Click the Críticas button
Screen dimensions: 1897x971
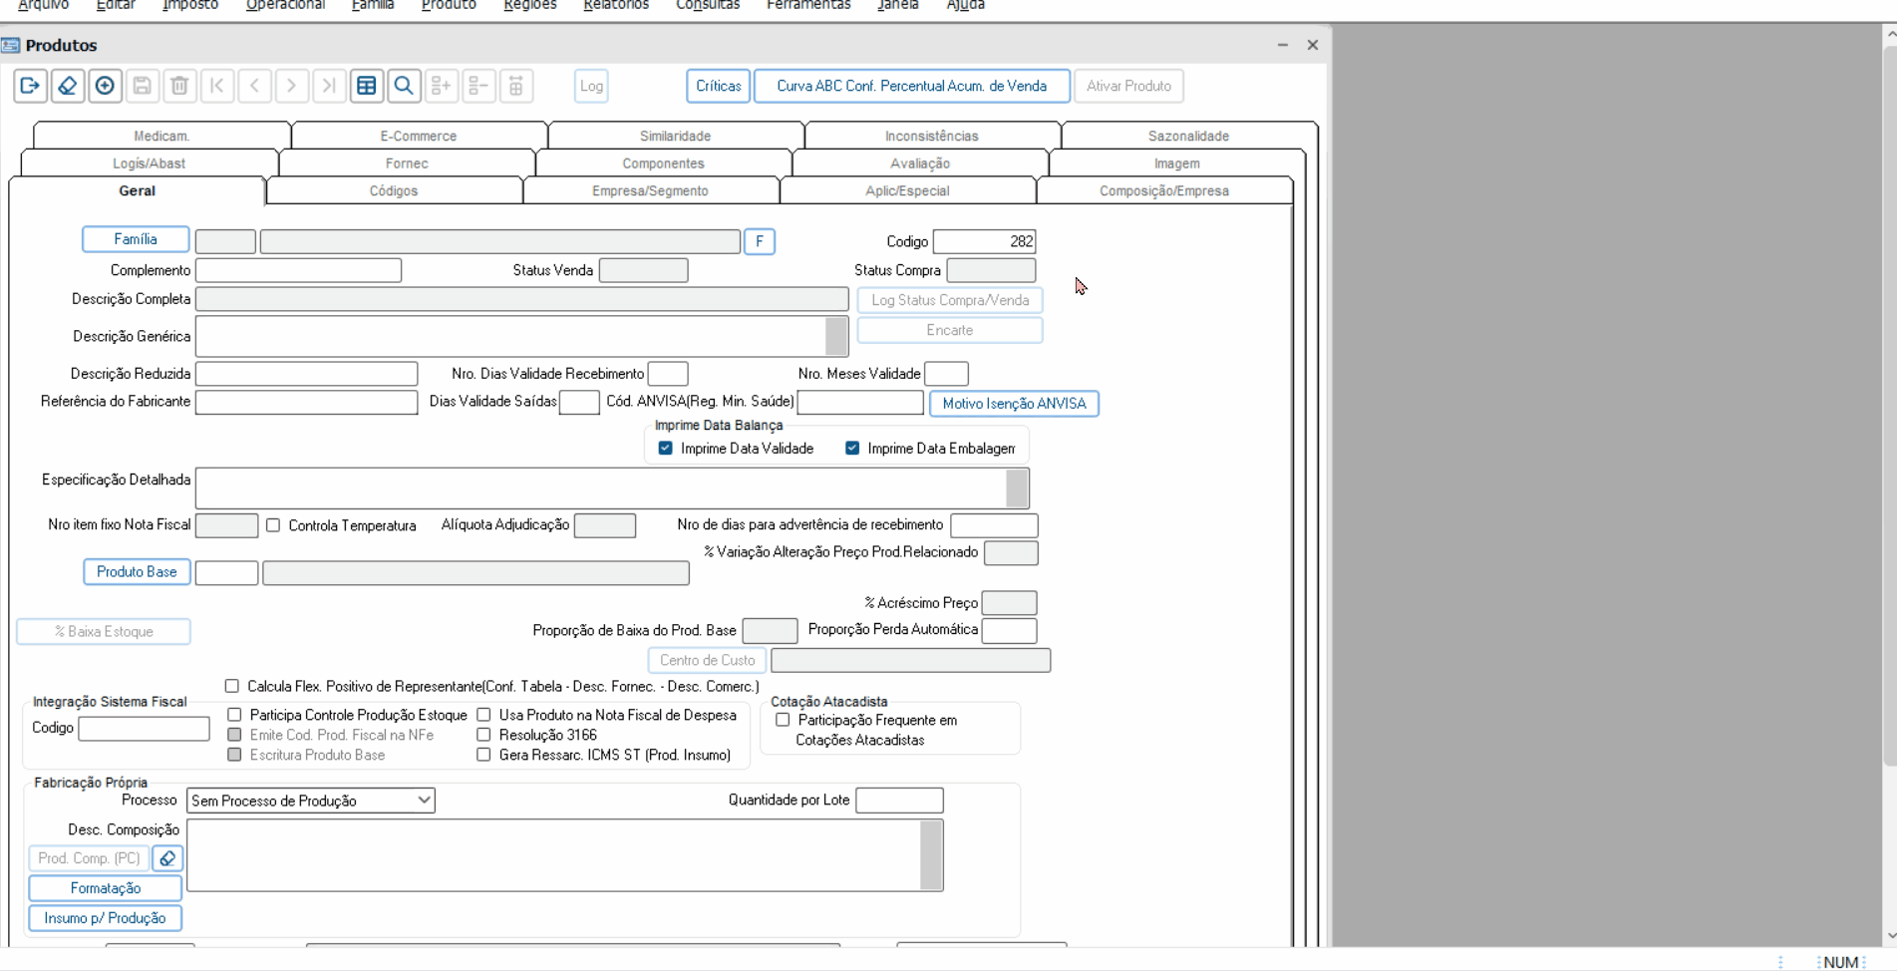719,86
